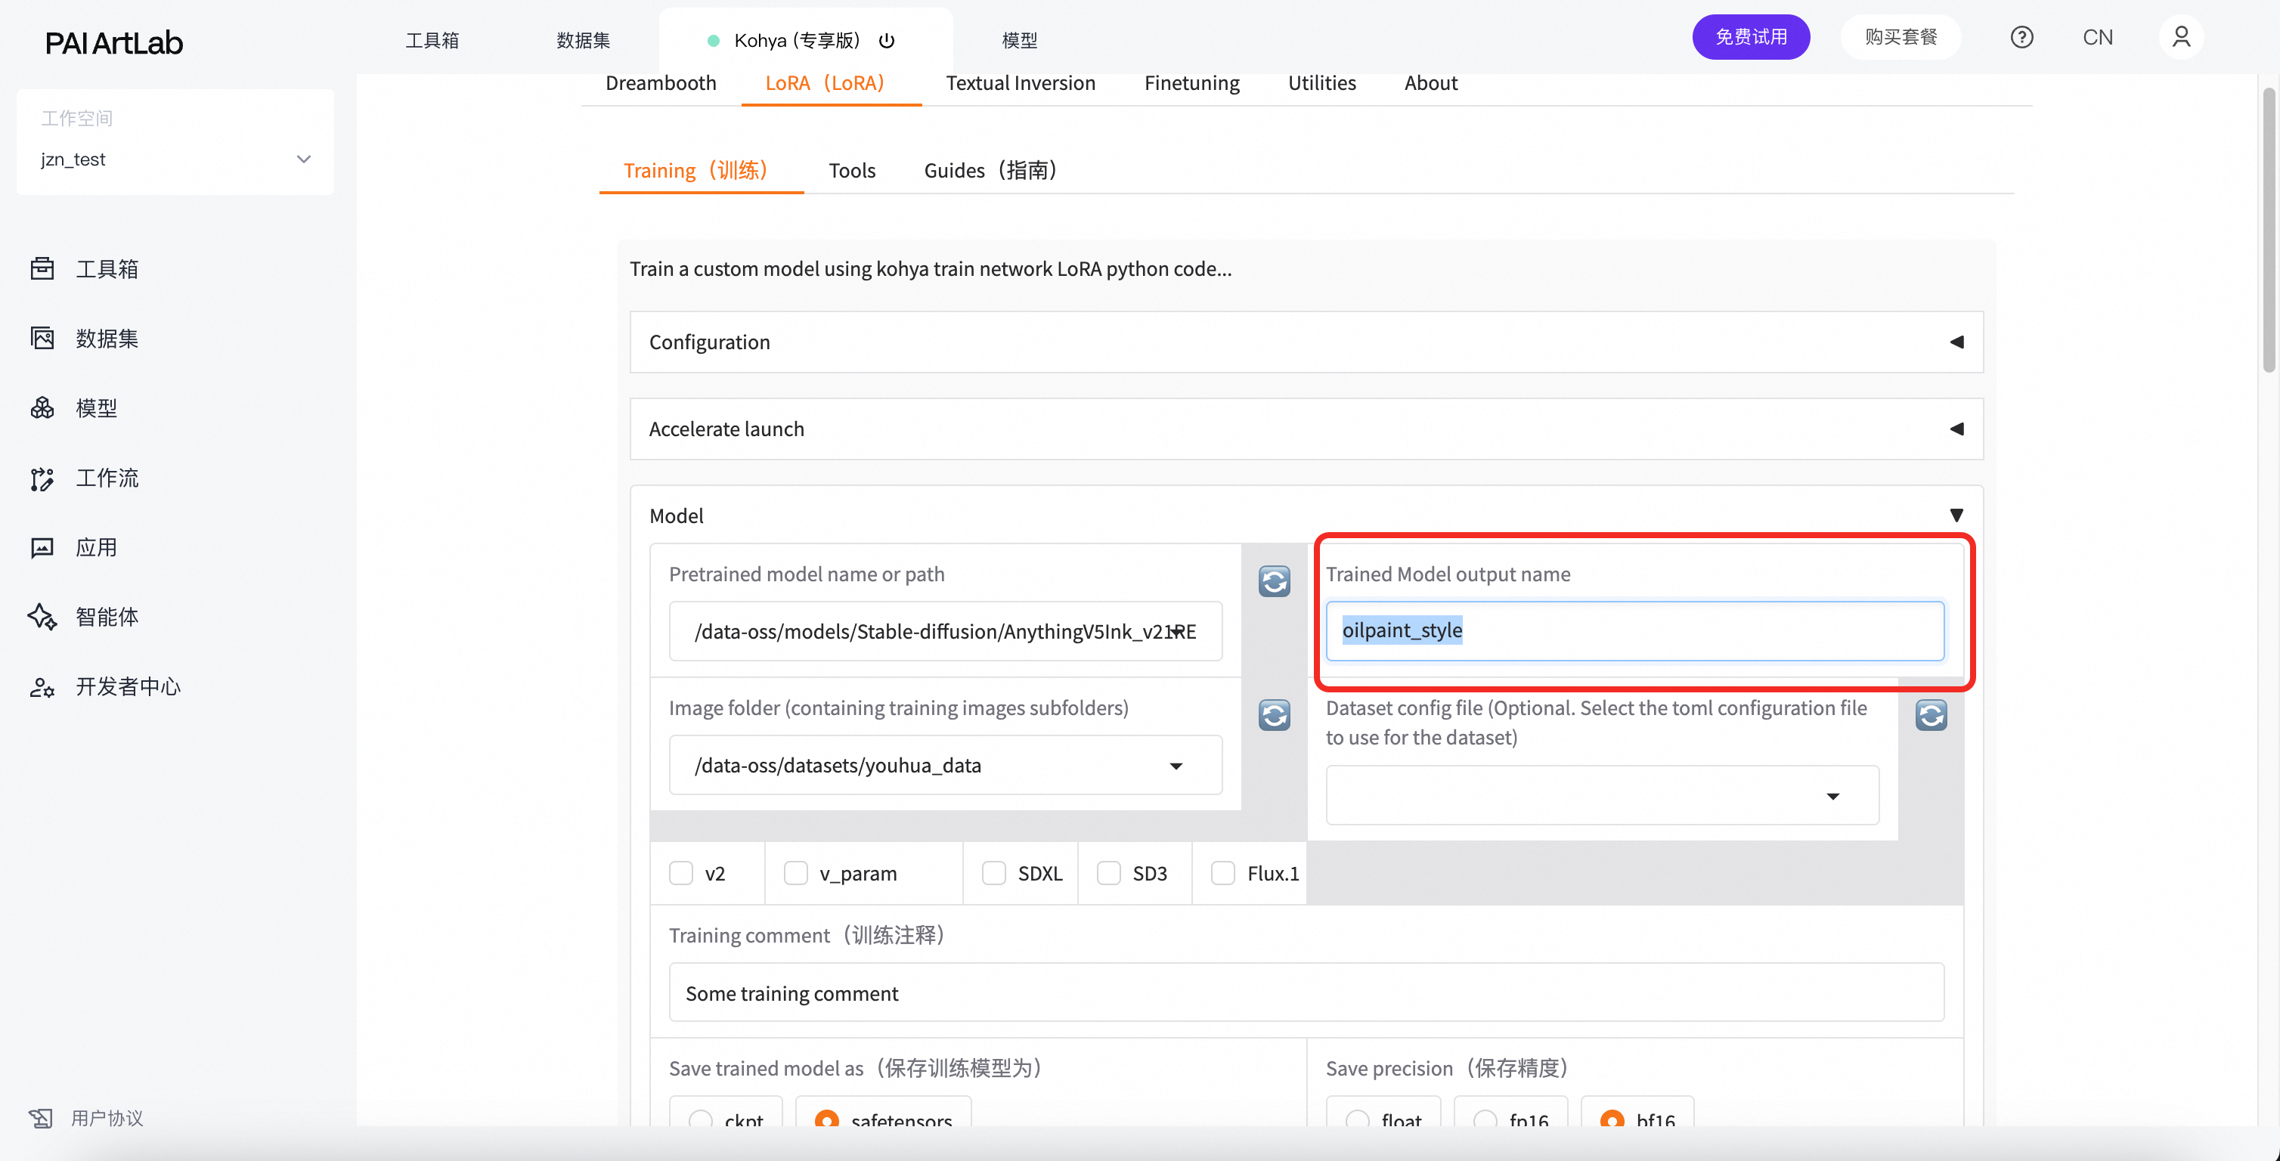Open the Tools sub-tab
Screen dimensions: 2280x1161
tap(851, 170)
